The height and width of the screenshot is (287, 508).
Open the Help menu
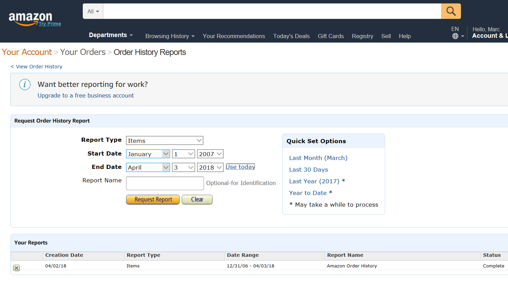coord(405,36)
